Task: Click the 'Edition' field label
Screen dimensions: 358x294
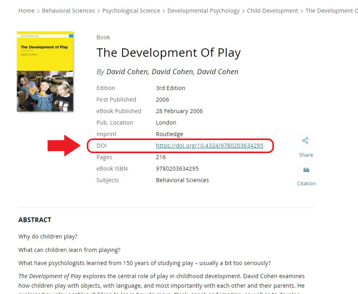Action: 106,88
